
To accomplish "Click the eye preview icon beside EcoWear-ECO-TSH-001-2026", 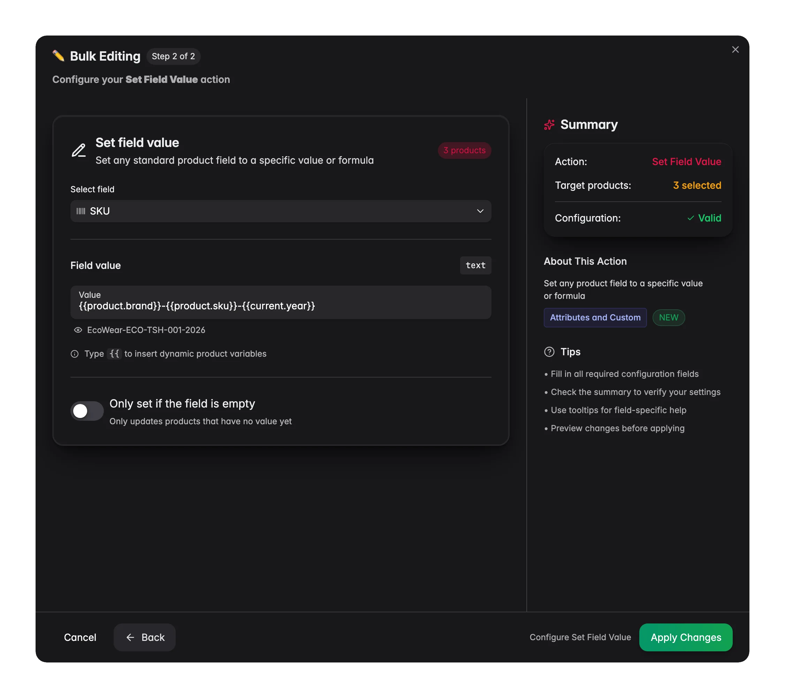I will pyautogui.click(x=78, y=330).
